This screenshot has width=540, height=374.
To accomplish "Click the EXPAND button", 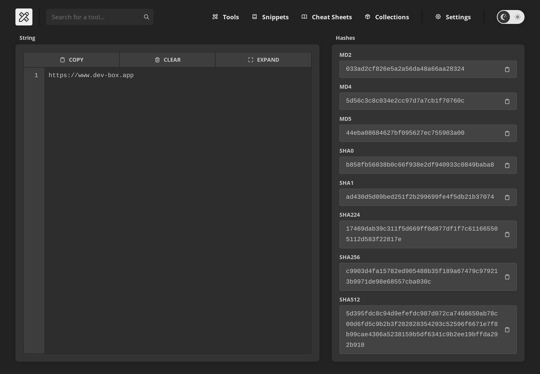I will 263,60.
